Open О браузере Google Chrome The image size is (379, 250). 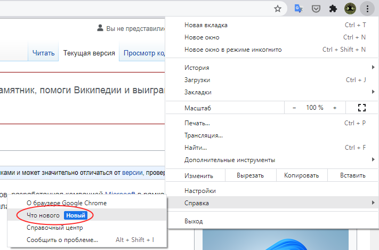tap(87, 203)
